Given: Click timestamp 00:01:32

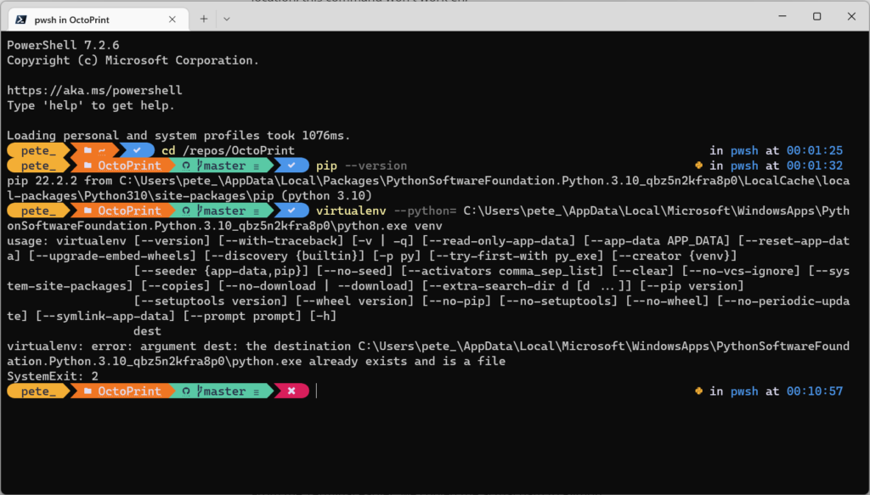Looking at the screenshot, I should pos(814,166).
